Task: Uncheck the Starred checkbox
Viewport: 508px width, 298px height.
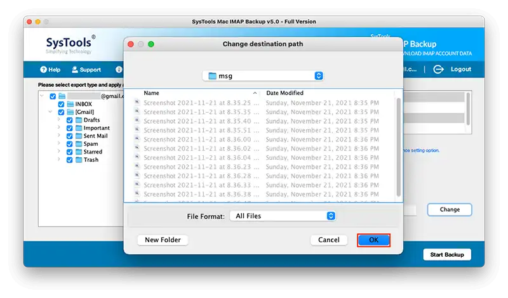Action: coord(69,152)
